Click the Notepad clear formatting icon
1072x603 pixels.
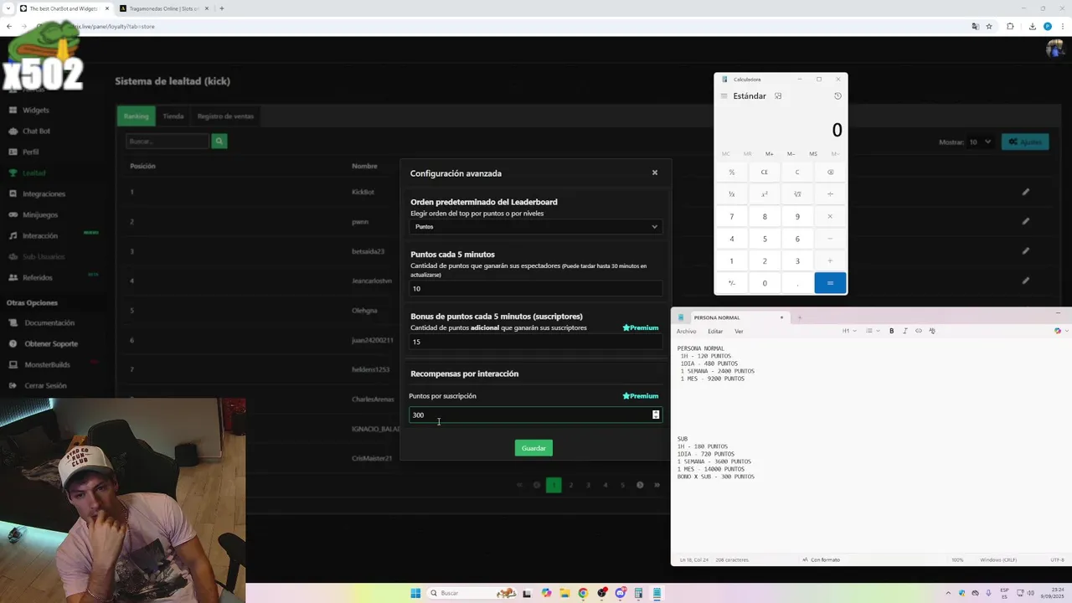pos(932,331)
